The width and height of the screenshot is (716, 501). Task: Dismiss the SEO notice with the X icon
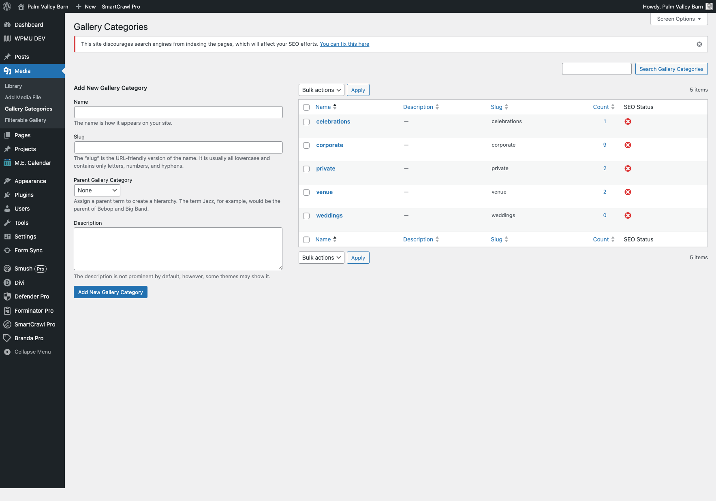click(x=699, y=44)
